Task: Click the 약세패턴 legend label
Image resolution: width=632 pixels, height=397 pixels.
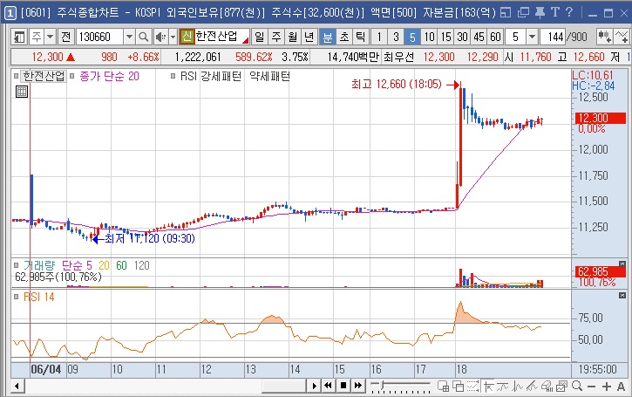Action: point(269,76)
